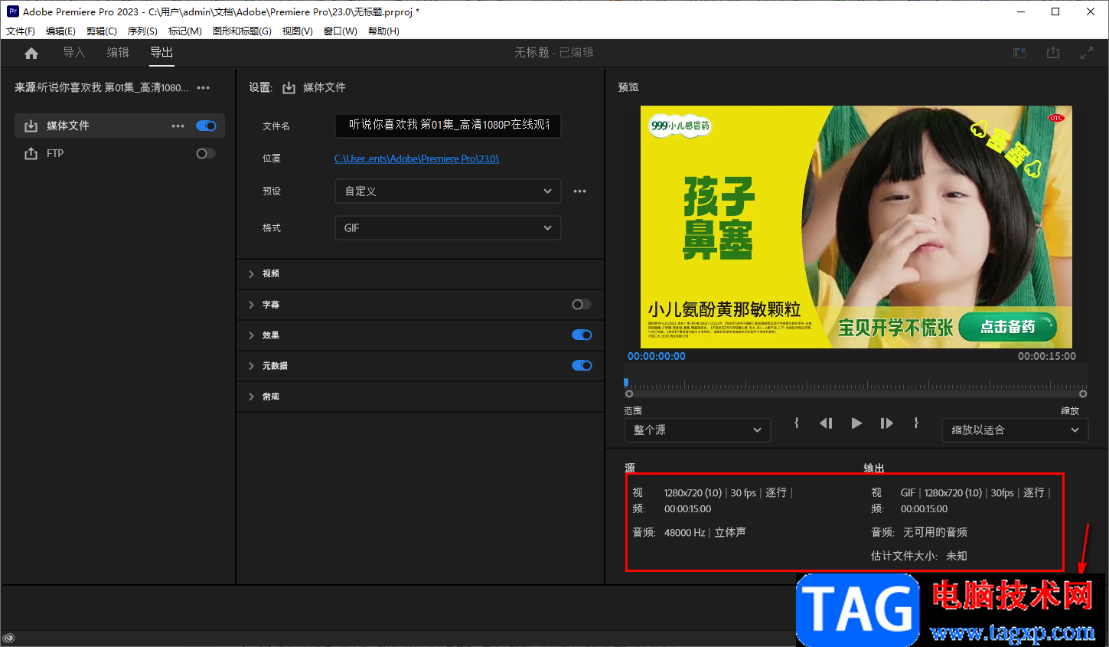
Task: Click the video preview thumbnail
Action: coord(856,227)
